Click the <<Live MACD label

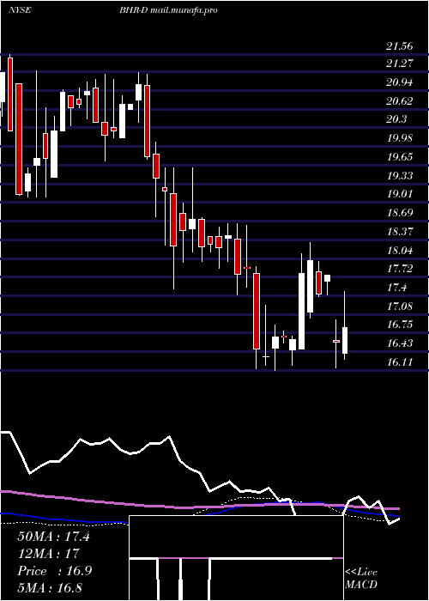[361, 578]
